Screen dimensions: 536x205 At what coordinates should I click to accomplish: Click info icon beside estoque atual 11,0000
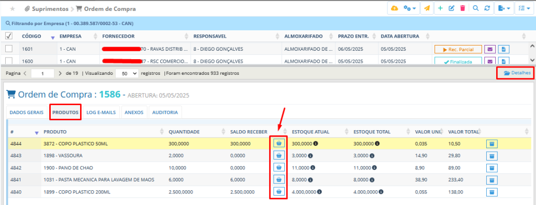point(313,168)
